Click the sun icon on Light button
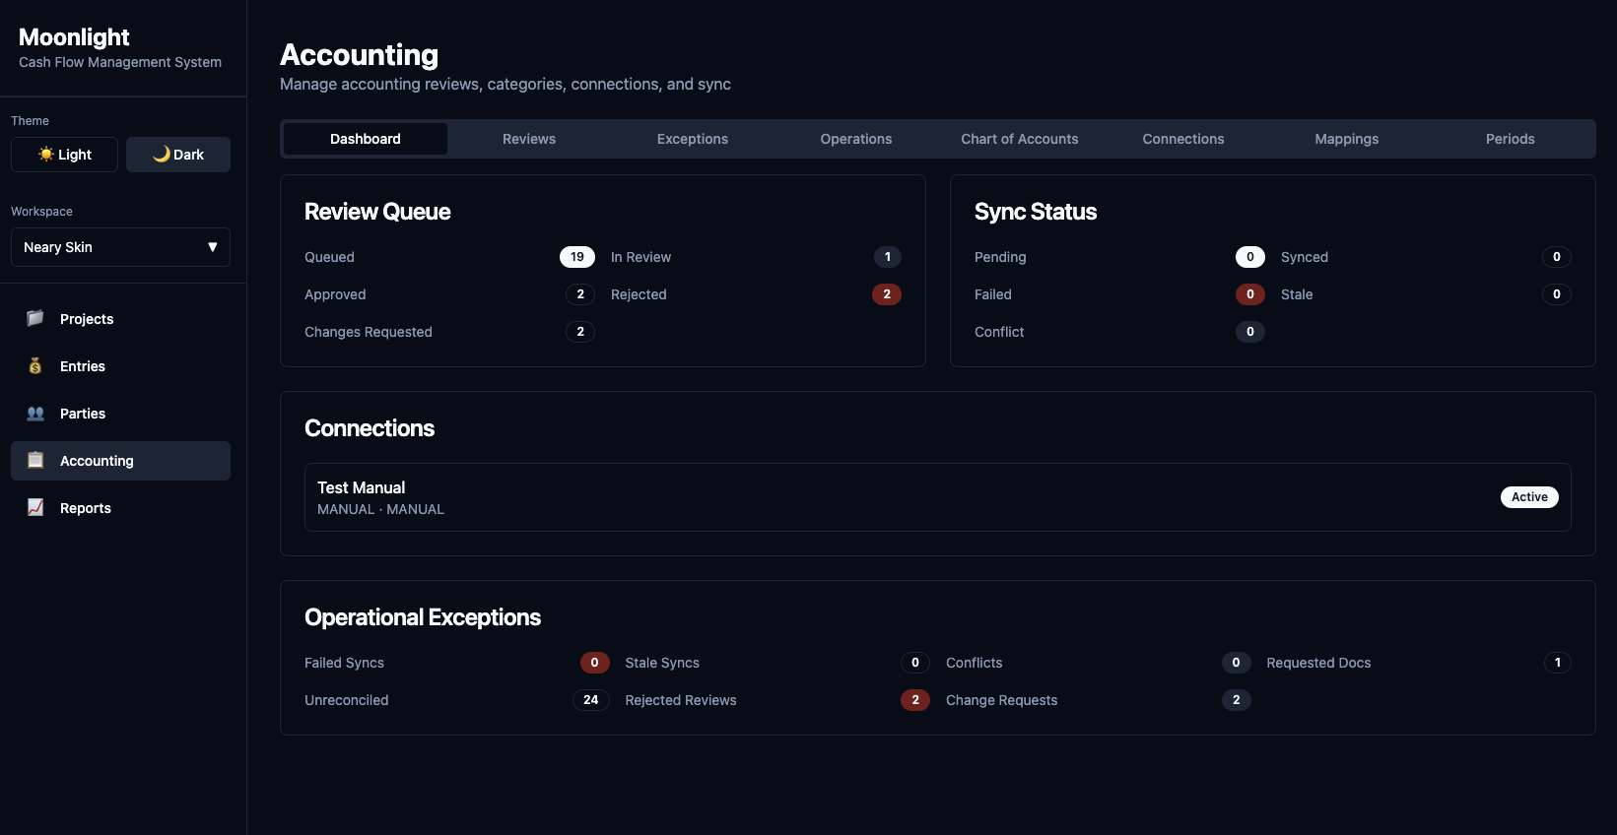 pyautogui.click(x=46, y=154)
